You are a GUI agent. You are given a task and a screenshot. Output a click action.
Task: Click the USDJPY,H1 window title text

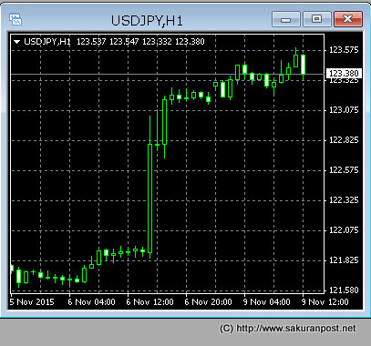click(147, 21)
